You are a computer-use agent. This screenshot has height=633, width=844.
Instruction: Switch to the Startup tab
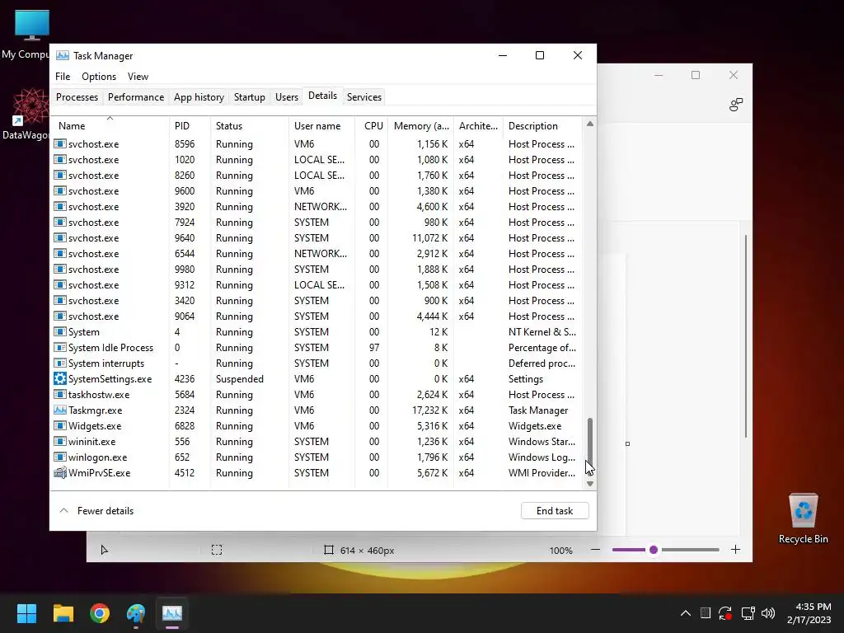(x=249, y=97)
